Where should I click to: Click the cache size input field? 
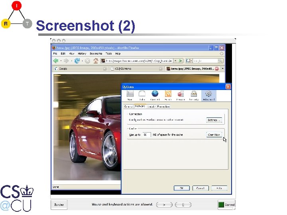(x=147, y=135)
